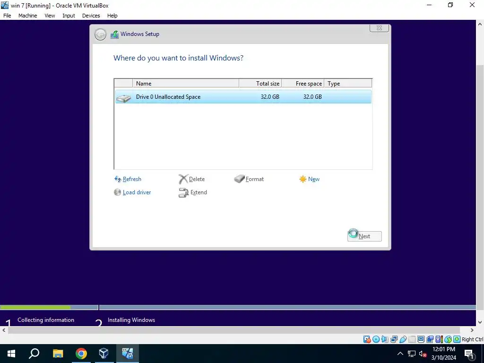This screenshot has height=363, width=484.
Task: Click the 32.0 GB free space value
Action: 312,96
